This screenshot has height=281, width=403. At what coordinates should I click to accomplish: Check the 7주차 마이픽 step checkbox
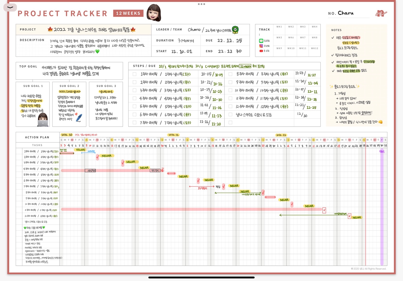(135, 123)
